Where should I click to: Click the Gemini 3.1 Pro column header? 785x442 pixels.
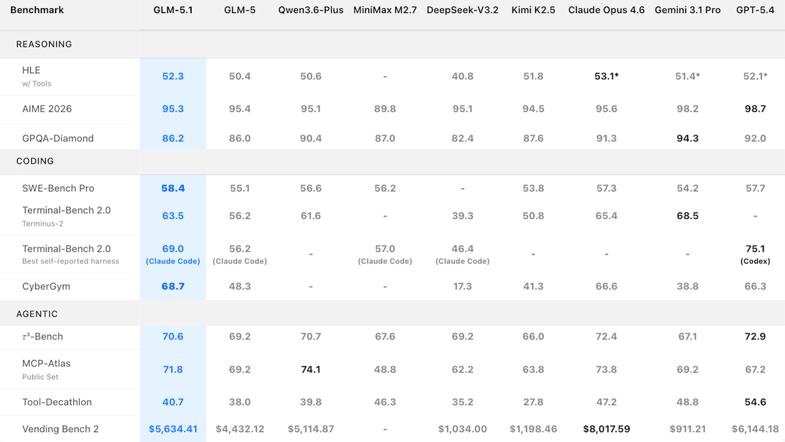pos(688,10)
